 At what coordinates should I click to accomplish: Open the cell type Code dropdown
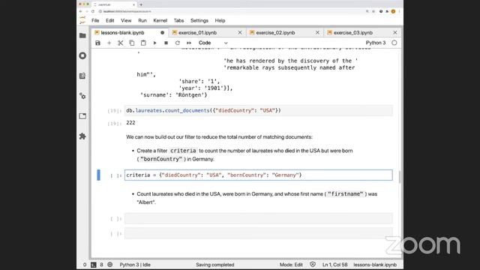pos(213,43)
